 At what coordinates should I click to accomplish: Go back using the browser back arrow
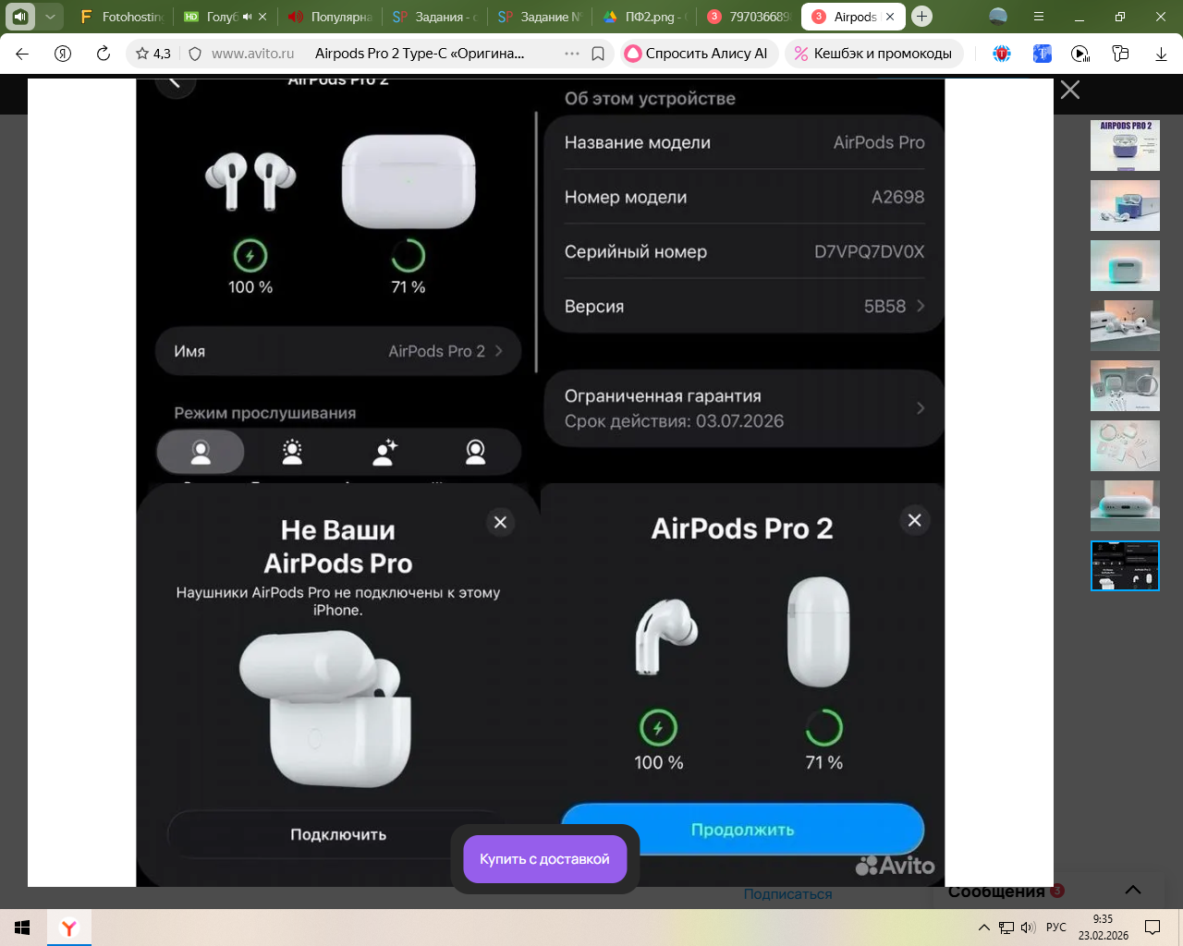22,54
